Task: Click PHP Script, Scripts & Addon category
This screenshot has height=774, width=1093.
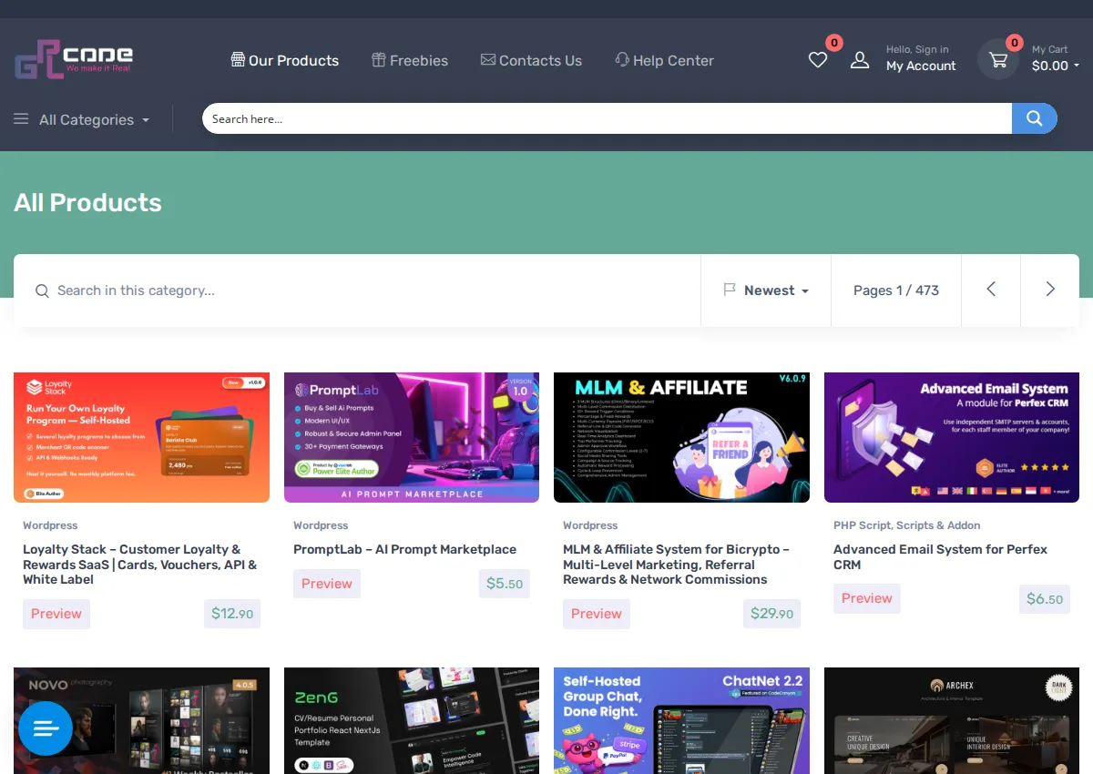Action: point(907,525)
